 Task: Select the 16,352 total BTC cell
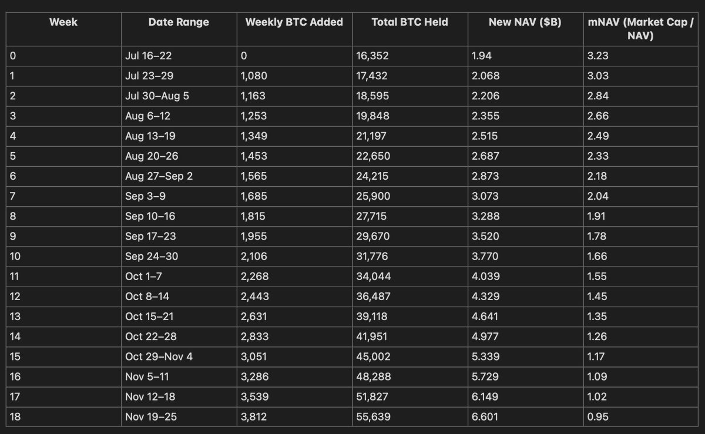click(x=372, y=56)
